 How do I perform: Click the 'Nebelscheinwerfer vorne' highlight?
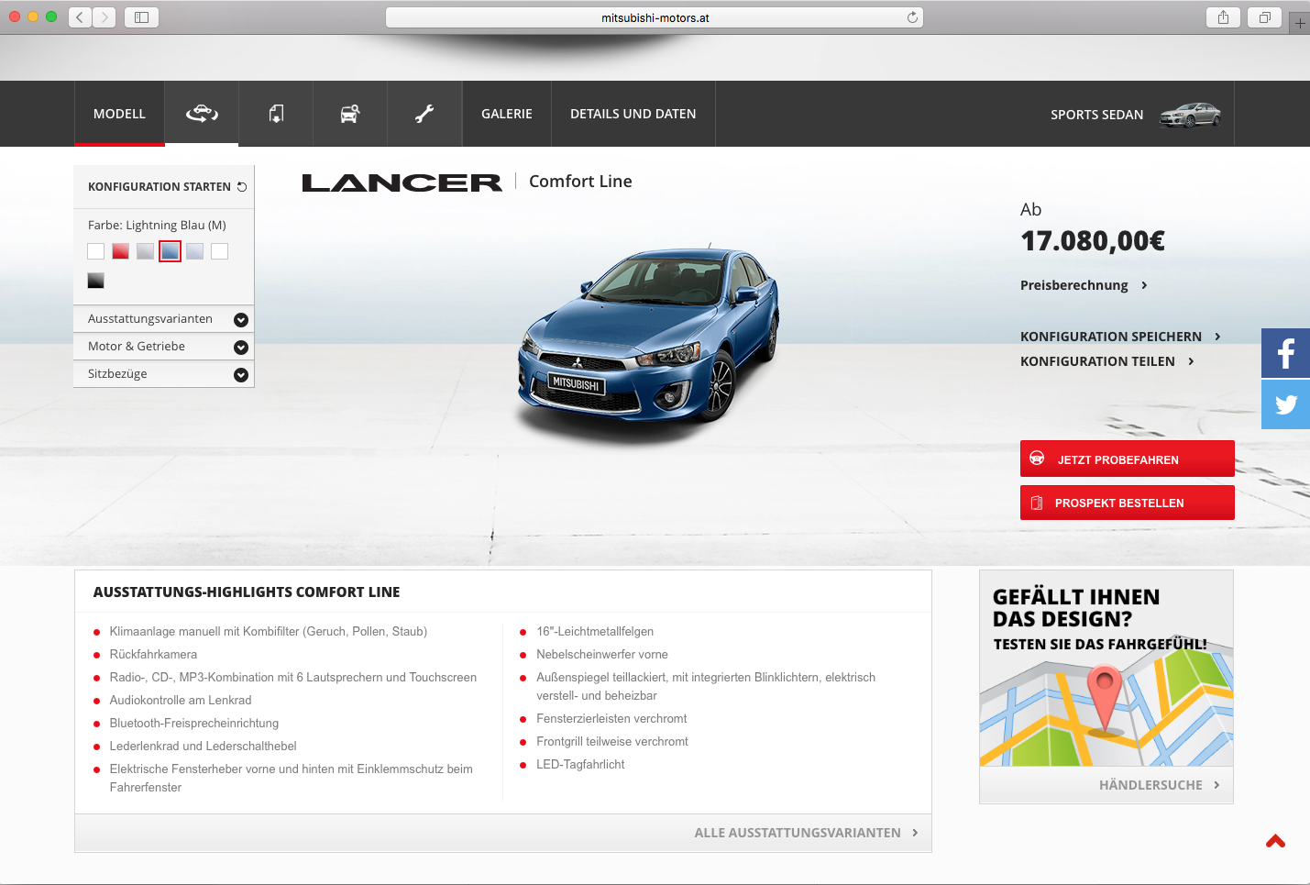[x=602, y=655]
